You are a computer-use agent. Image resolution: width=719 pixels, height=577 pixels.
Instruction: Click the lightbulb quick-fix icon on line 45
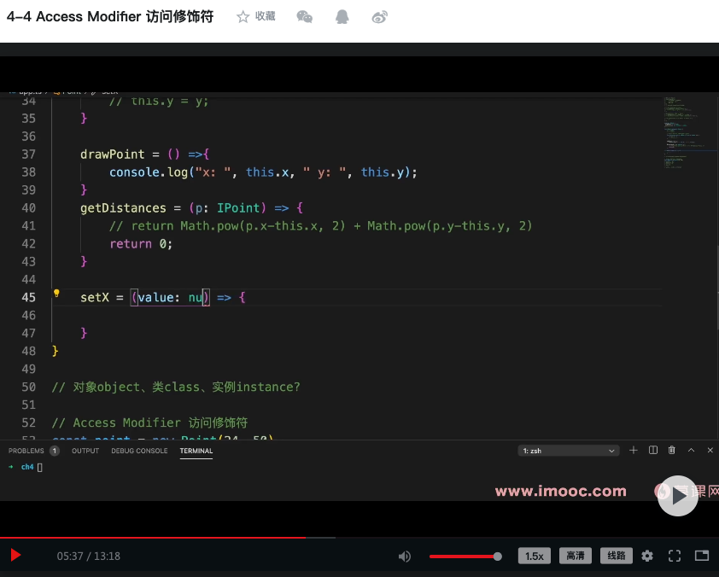(x=56, y=294)
